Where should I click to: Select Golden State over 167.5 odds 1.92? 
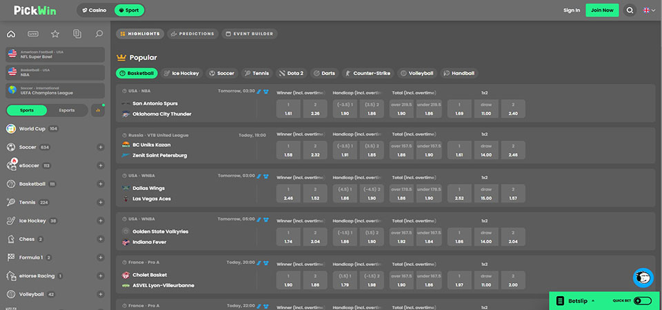tap(401, 237)
